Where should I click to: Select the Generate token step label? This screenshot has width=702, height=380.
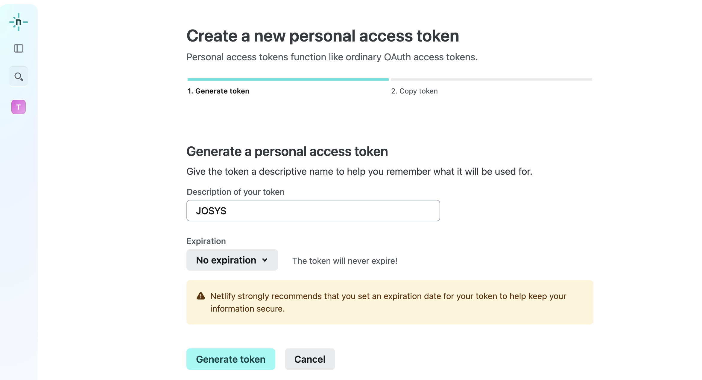pyautogui.click(x=218, y=91)
